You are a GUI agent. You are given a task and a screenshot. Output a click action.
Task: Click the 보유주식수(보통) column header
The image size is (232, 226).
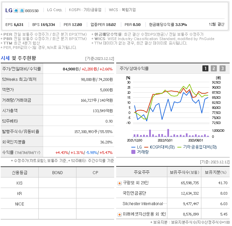click(184, 172)
